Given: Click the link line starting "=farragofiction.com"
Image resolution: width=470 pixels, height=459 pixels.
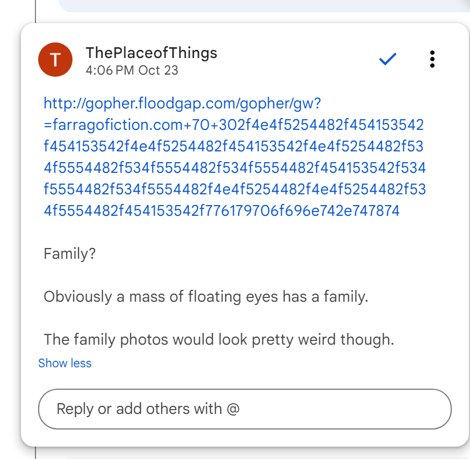Looking at the screenshot, I should point(234,125).
